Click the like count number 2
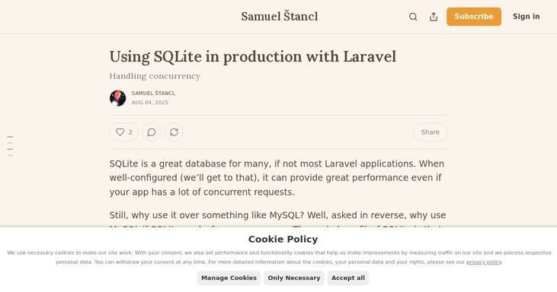Image resolution: width=557 pixels, height=292 pixels. point(130,132)
